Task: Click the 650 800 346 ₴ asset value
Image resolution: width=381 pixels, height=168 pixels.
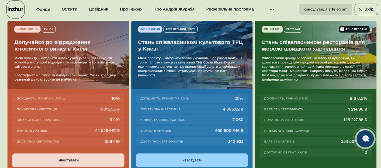Action: 229,131
